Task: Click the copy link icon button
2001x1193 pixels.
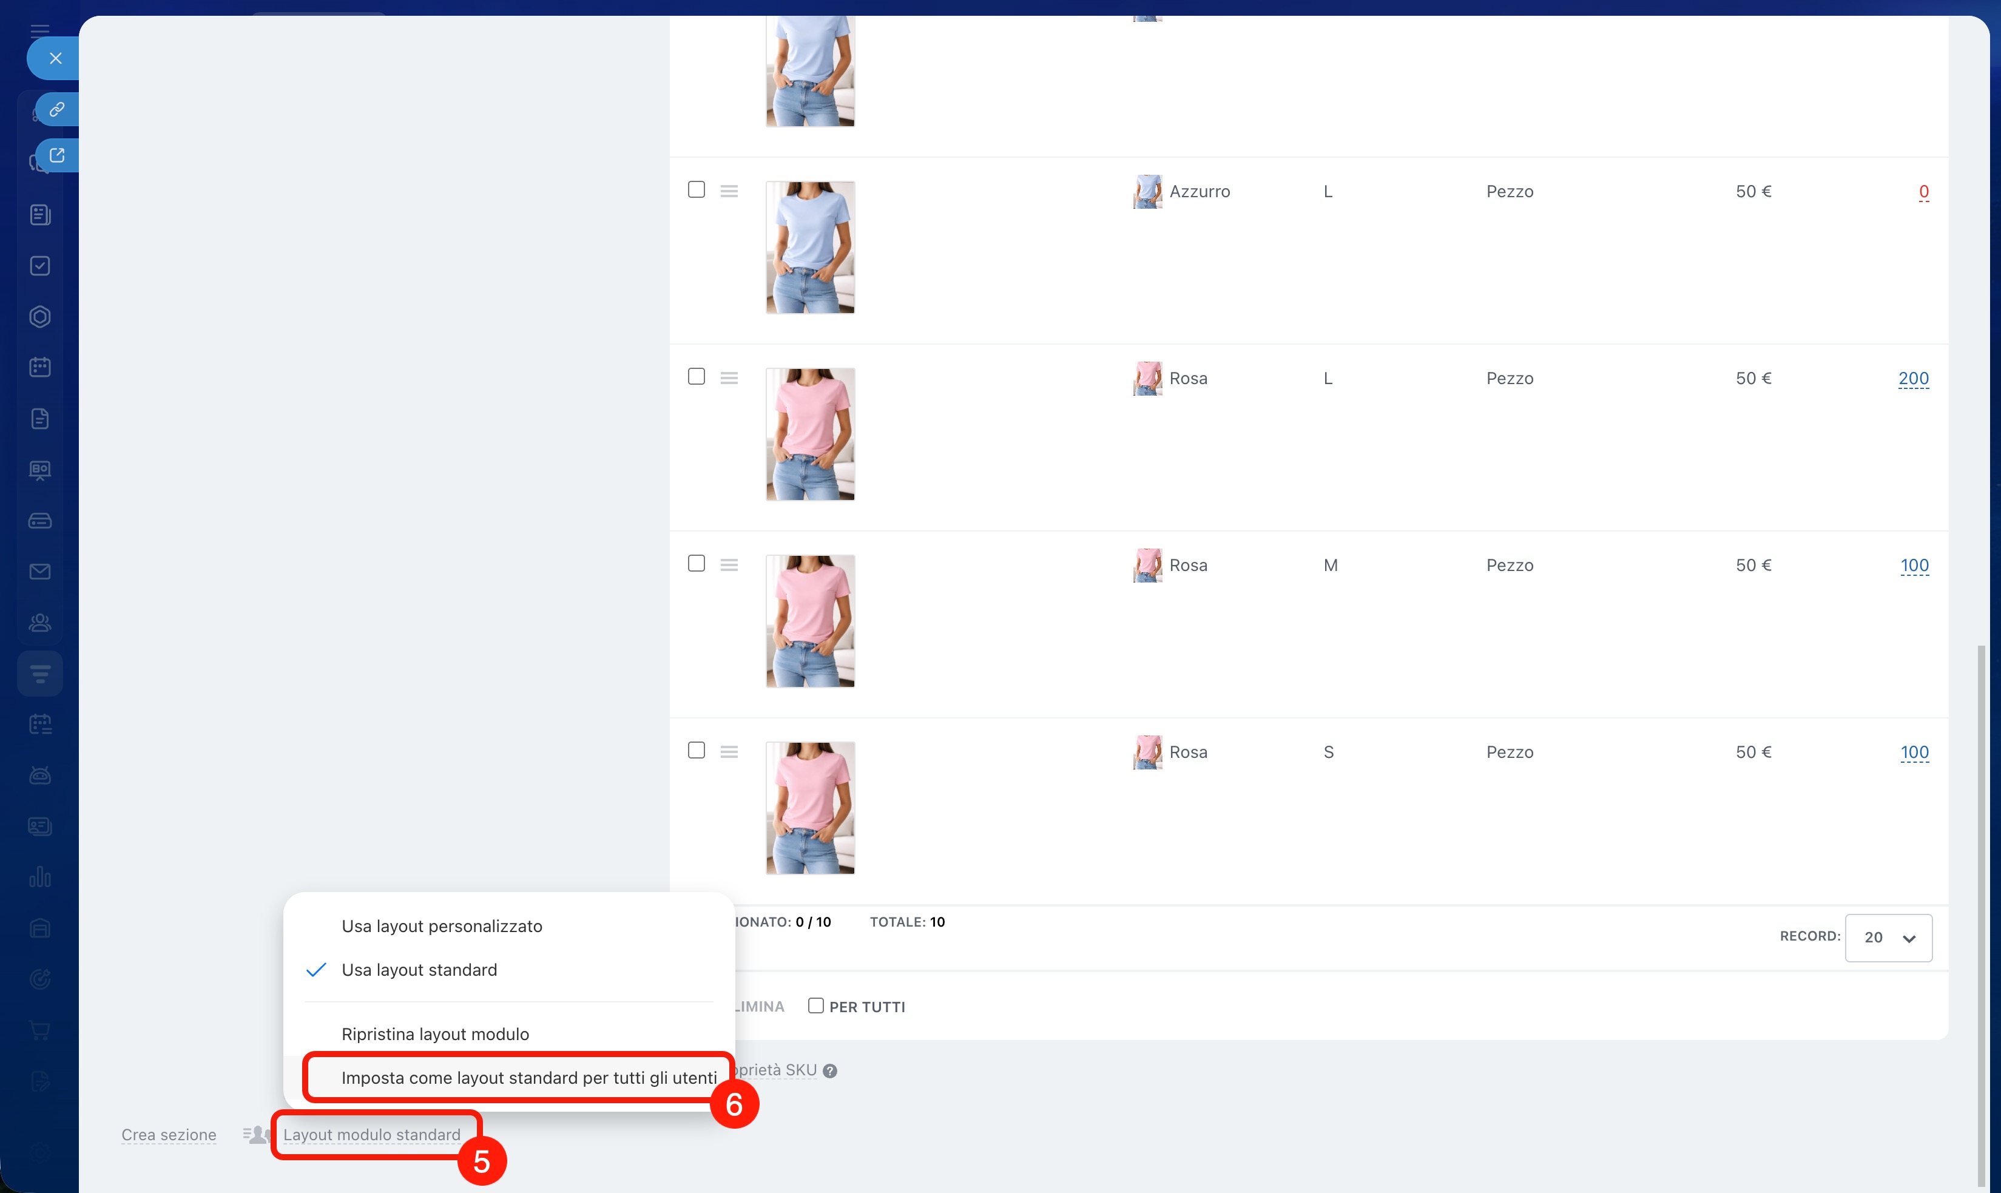Action: click(x=56, y=109)
